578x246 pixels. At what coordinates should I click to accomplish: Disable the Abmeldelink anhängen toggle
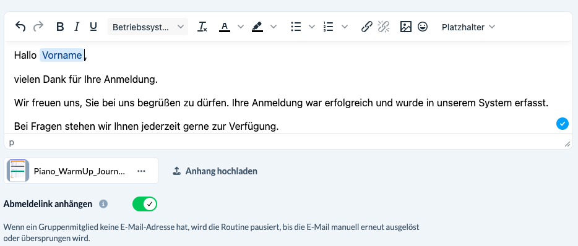pyautogui.click(x=145, y=204)
